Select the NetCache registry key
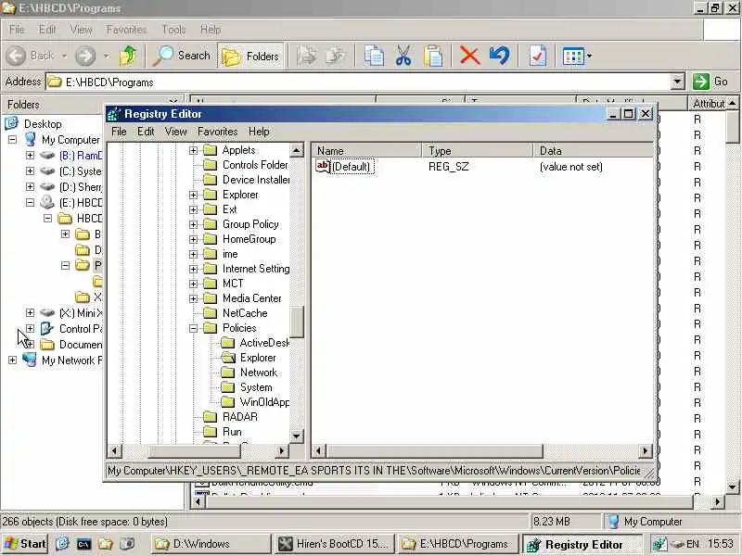Screen dimensions: 742x556 click(245, 313)
